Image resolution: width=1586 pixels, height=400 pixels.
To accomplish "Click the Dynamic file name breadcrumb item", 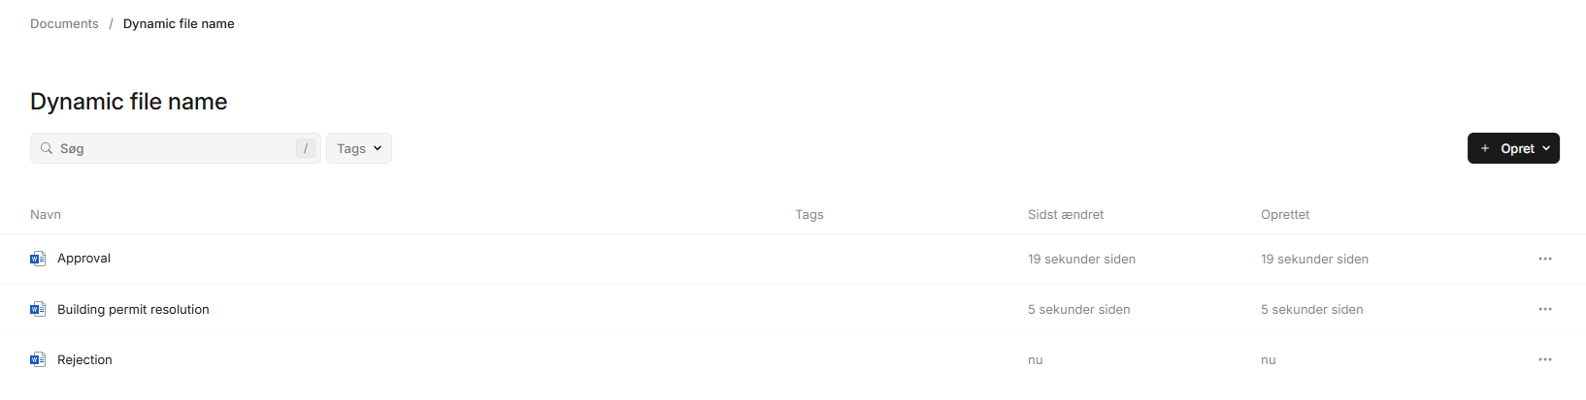I will (x=179, y=23).
